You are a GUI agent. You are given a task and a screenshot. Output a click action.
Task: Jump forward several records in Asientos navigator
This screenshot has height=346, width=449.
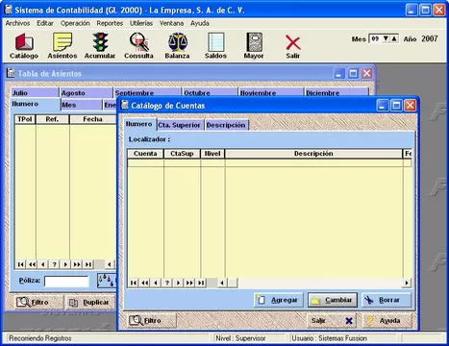[x=77, y=264]
